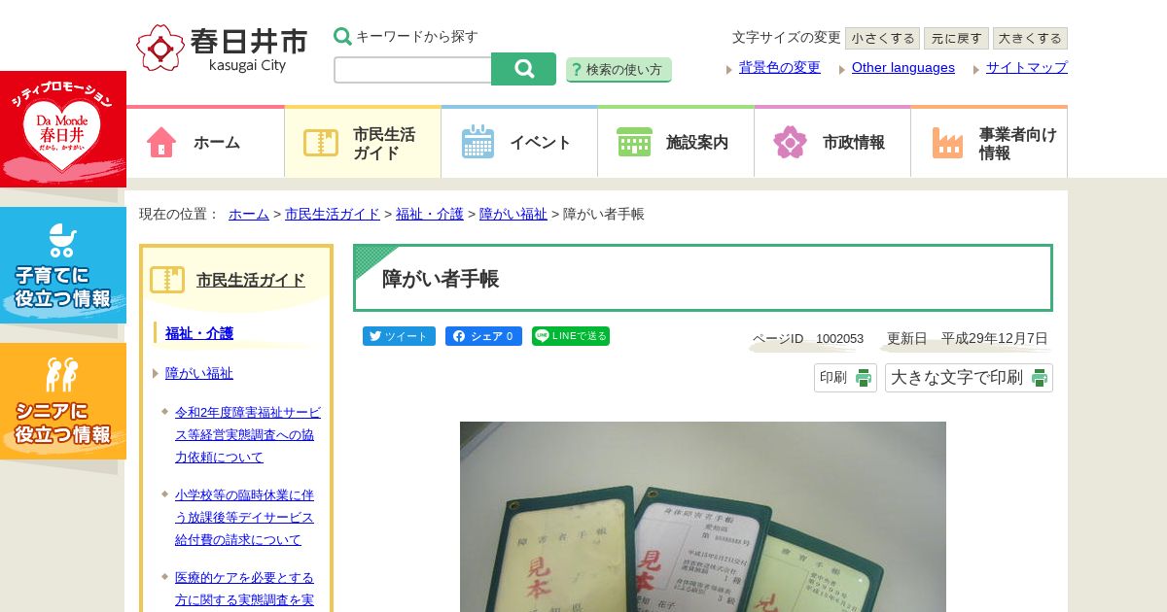
Task: Click the sidebar notebook guide icon
Action: click(x=167, y=280)
